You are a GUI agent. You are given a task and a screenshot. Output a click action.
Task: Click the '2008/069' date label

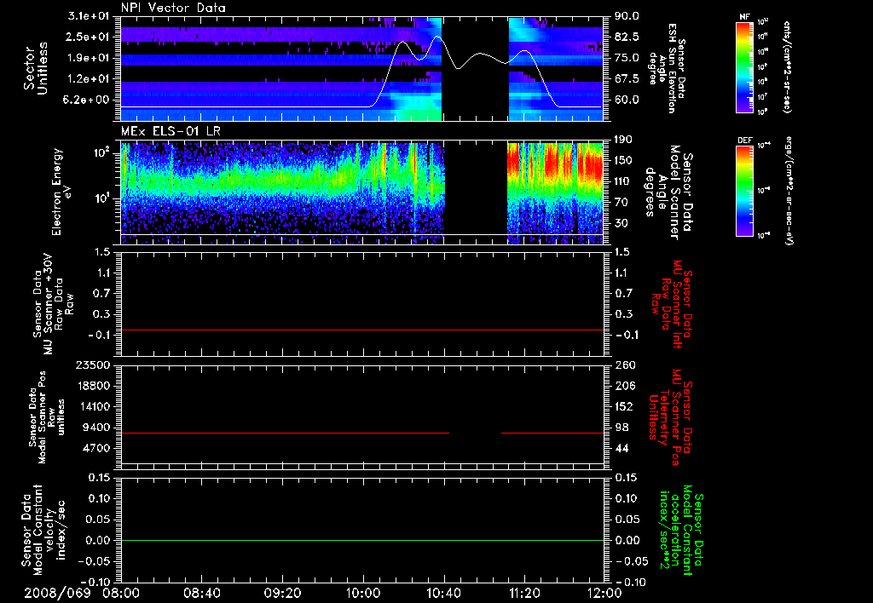[57, 593]
